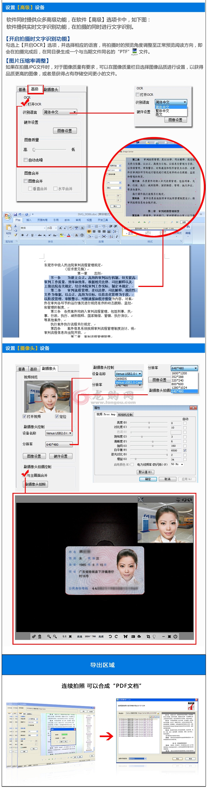
Task: Click zoom out magnifier in capture toolbar
Action: tap(55, 636)
